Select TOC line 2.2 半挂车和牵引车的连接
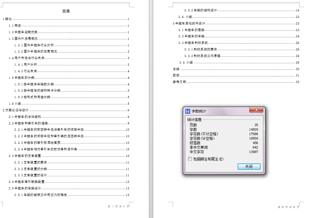 click(69, 123)
